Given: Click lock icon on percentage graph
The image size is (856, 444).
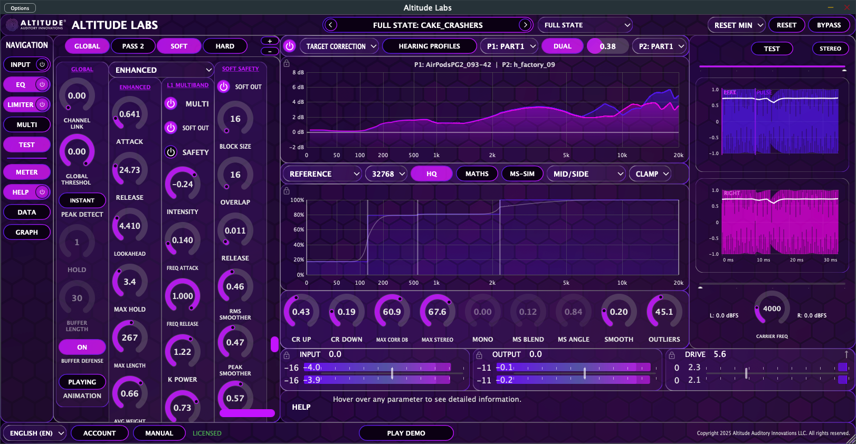Looking at the screenshot, I should 287,191.
